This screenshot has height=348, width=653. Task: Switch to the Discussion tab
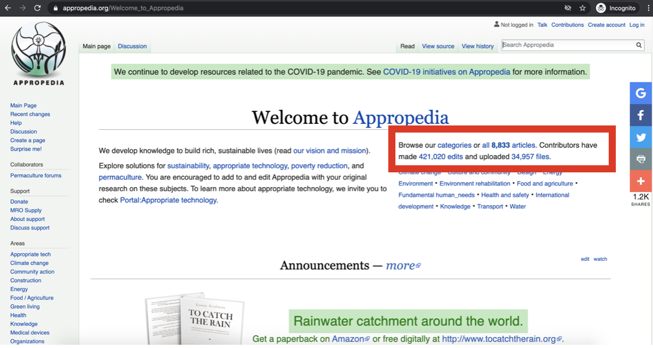click(x=132, y=46)
